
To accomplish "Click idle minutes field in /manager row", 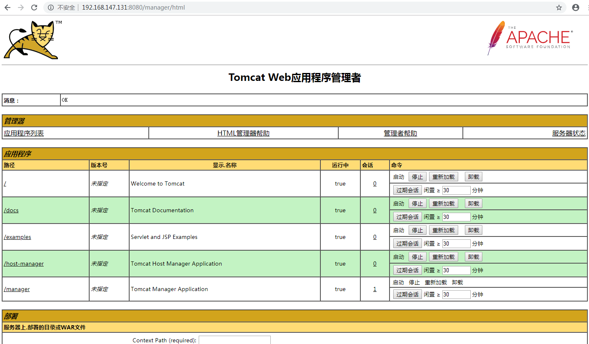I will click(456, 294).
